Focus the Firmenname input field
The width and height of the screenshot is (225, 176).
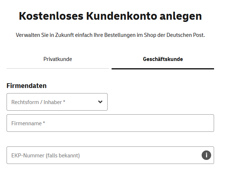click(x=110, y=123)
